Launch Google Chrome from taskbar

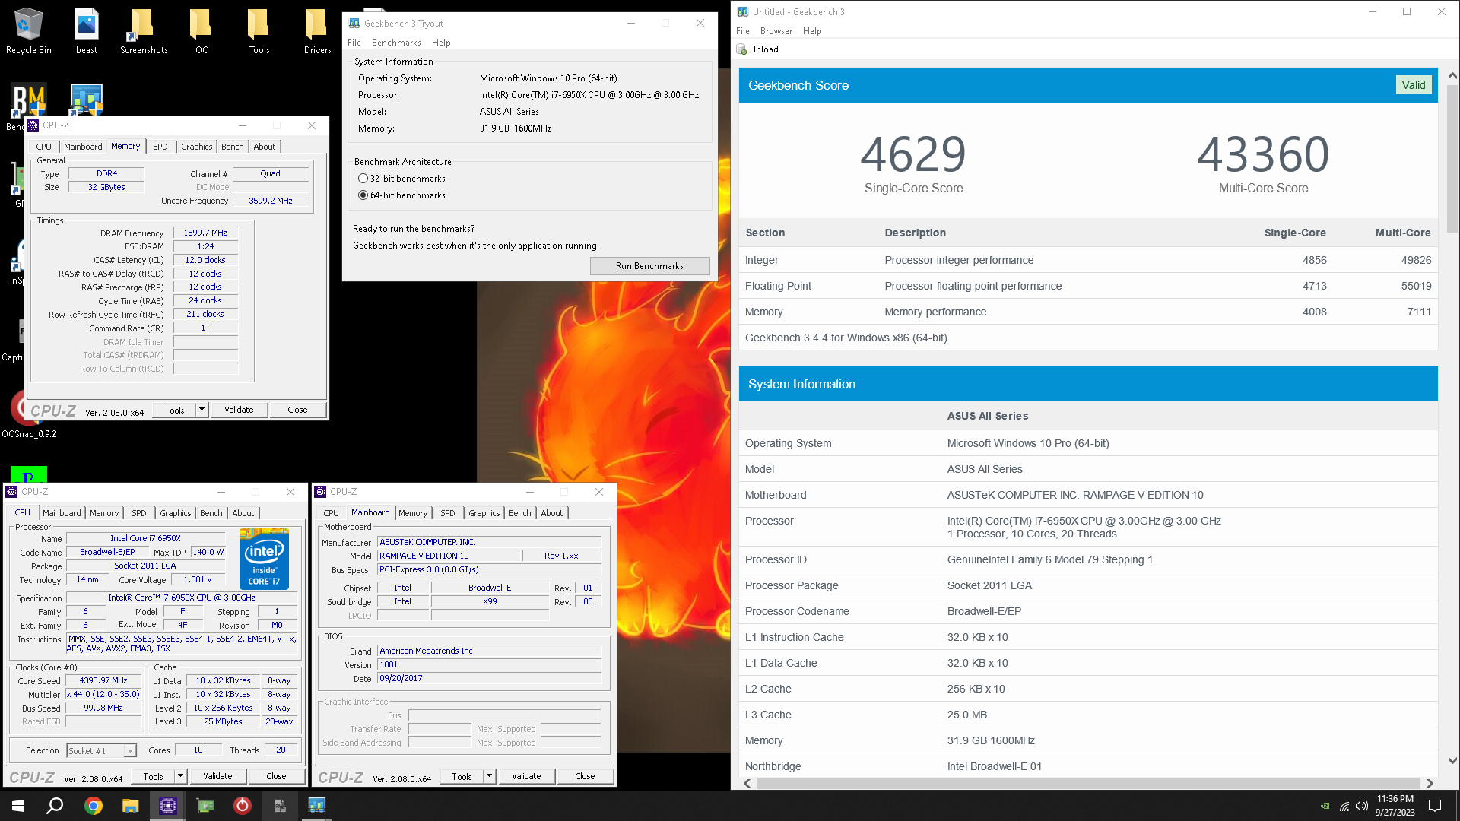pos(94,806)
